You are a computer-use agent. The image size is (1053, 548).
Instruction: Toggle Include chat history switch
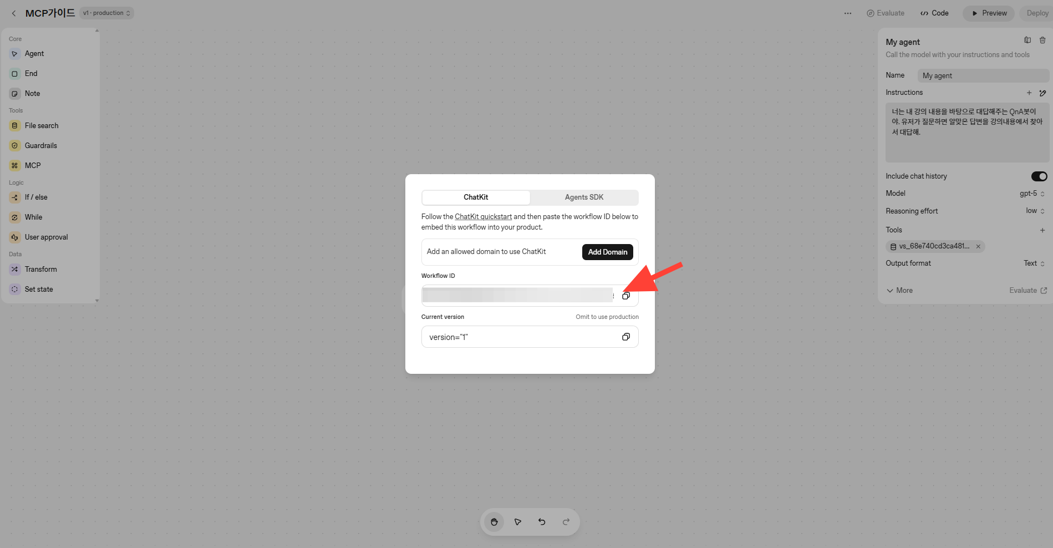coord(1039,176)
